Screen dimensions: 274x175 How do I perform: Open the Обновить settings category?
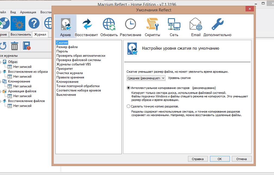click(109, 26)
